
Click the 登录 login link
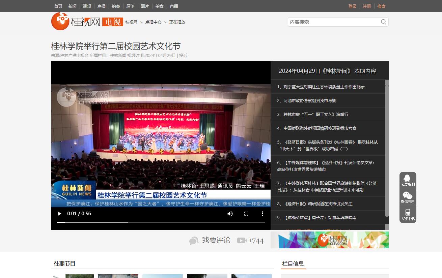[x=352, y=6]
